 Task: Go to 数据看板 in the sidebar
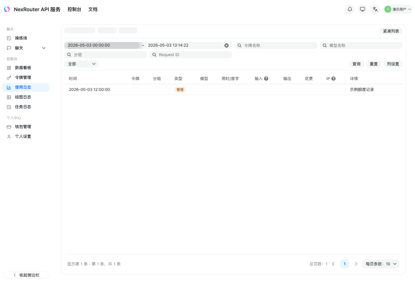tap(26, 68)
